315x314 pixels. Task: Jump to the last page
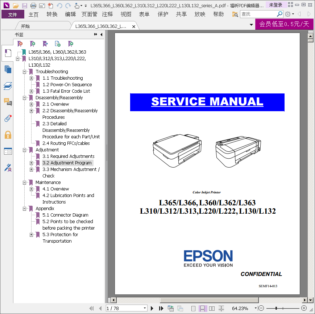pyautogui.click(x=161, y=308)
